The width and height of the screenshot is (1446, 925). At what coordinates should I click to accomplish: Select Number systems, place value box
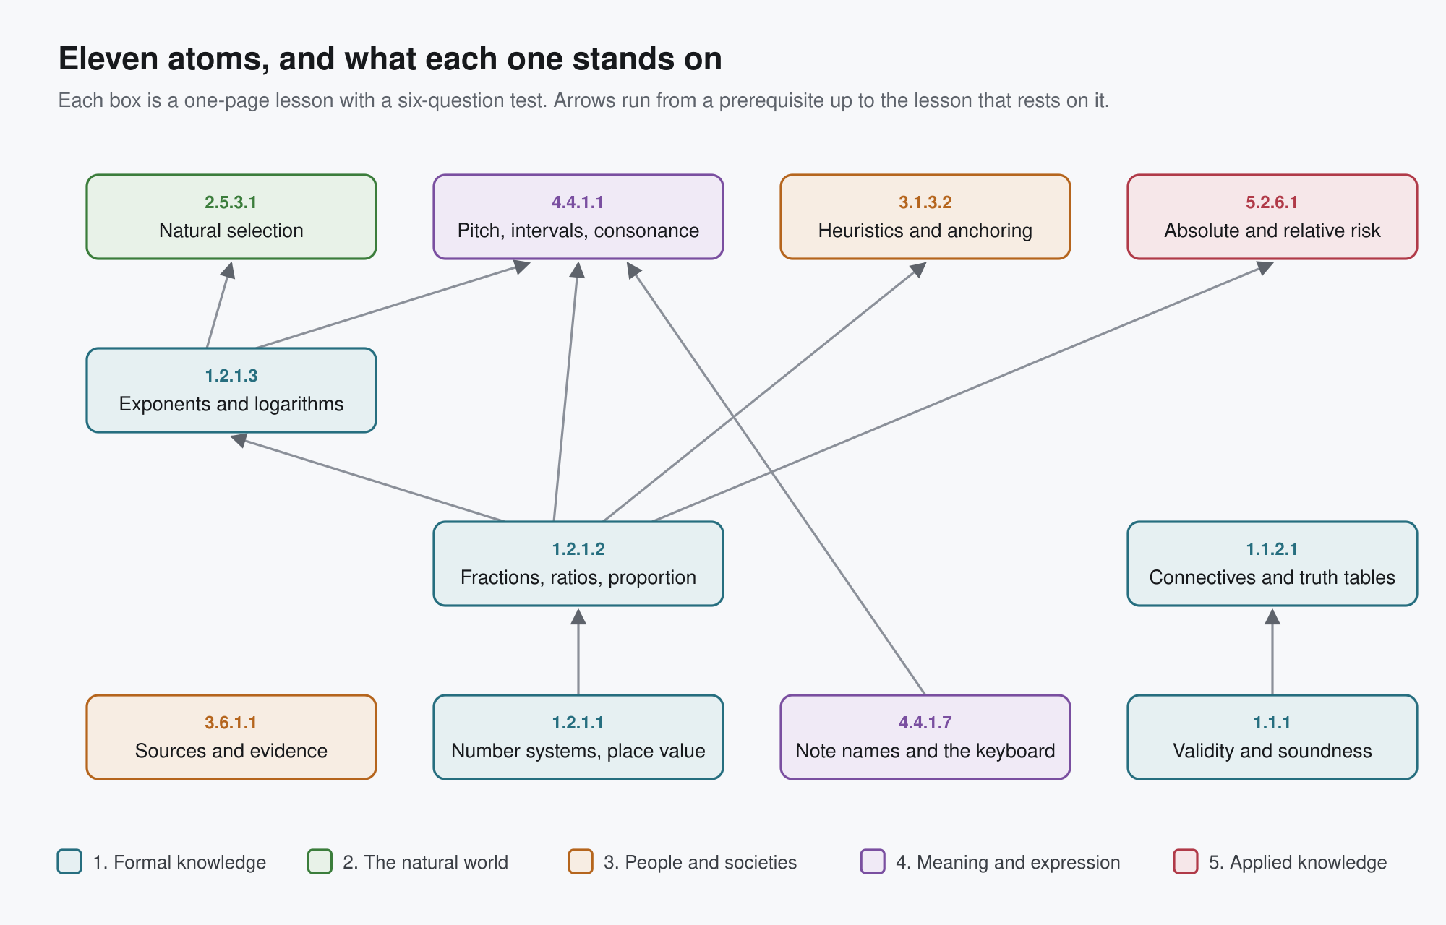tap(578, 737)
